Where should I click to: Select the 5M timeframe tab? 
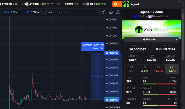(x=131, y=69)
